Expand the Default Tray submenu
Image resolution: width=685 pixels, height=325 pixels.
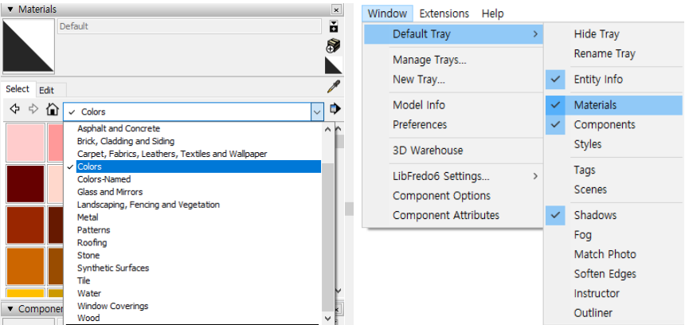(453, 34)
